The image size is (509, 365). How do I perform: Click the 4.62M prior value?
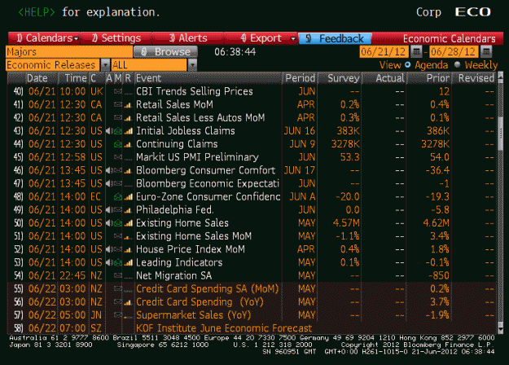click(x=436, y=223)
